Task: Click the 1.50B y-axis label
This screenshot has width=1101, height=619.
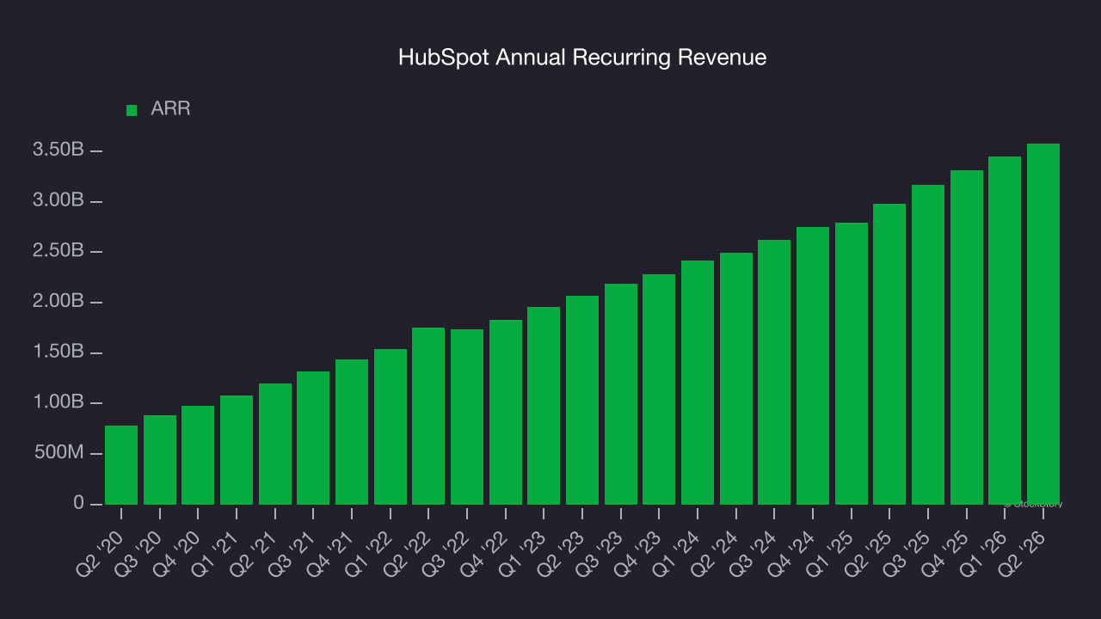Action: [58, 352]
